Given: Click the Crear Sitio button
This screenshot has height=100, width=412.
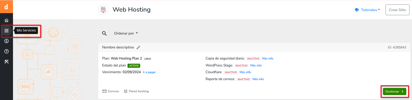Looking at the screenshot, I should [397, 10].
